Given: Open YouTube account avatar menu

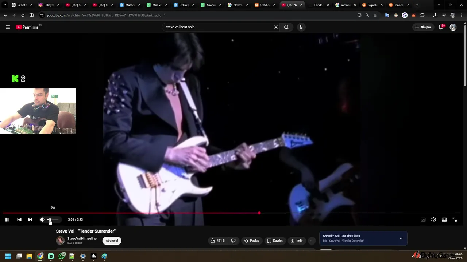Looking at the screenshot, I should pyautogui.click(x=453, y=27).
